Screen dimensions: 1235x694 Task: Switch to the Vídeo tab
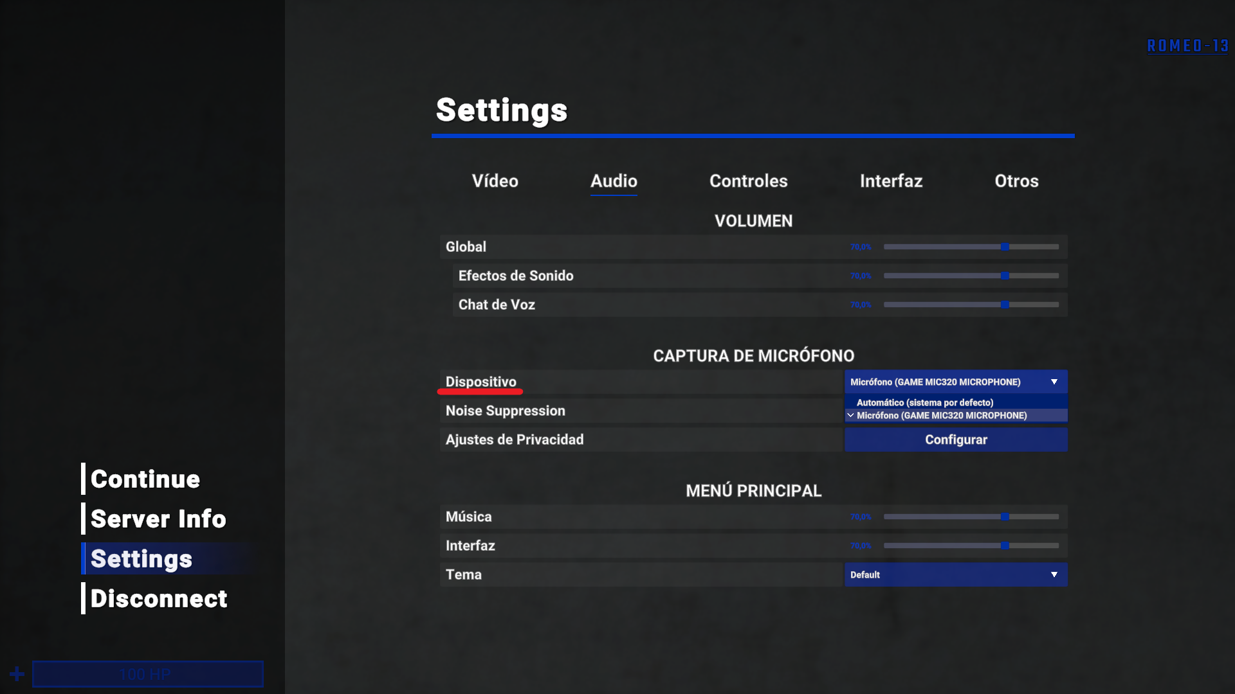coord(495,181)
